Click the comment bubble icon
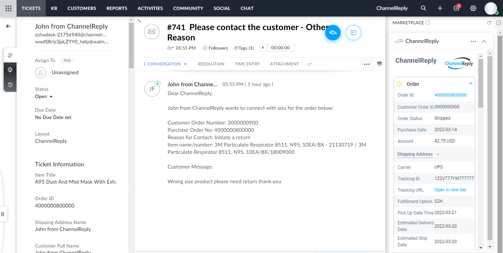This screenshot has width=503, height=253. click(353, 33)
